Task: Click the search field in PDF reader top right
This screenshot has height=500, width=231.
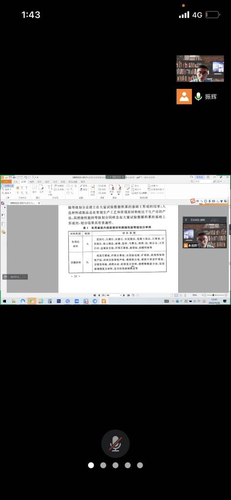Action: point(204,182)
